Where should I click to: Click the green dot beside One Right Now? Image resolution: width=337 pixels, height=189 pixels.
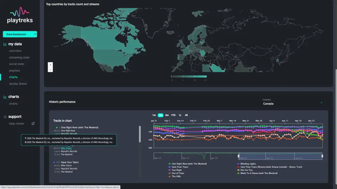pyautogui.click(x=57, y=127)
